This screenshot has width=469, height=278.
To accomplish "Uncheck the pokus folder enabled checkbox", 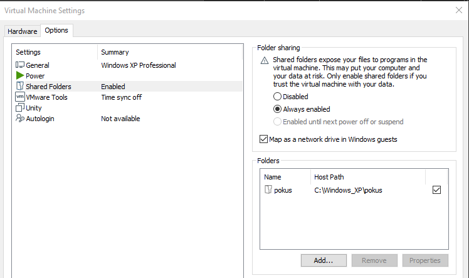I will click(x=437, y=190).
